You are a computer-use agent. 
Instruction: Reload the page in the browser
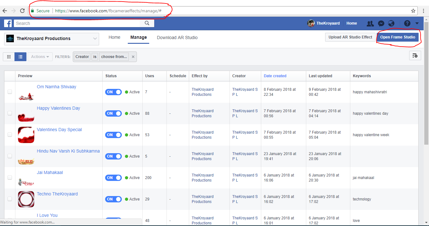click(x=22, y=11)
